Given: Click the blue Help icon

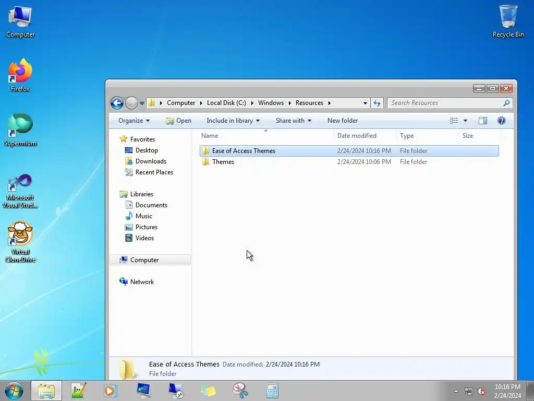Looking at the screenshot, I should pyautogui.click(x=501, y=121).
